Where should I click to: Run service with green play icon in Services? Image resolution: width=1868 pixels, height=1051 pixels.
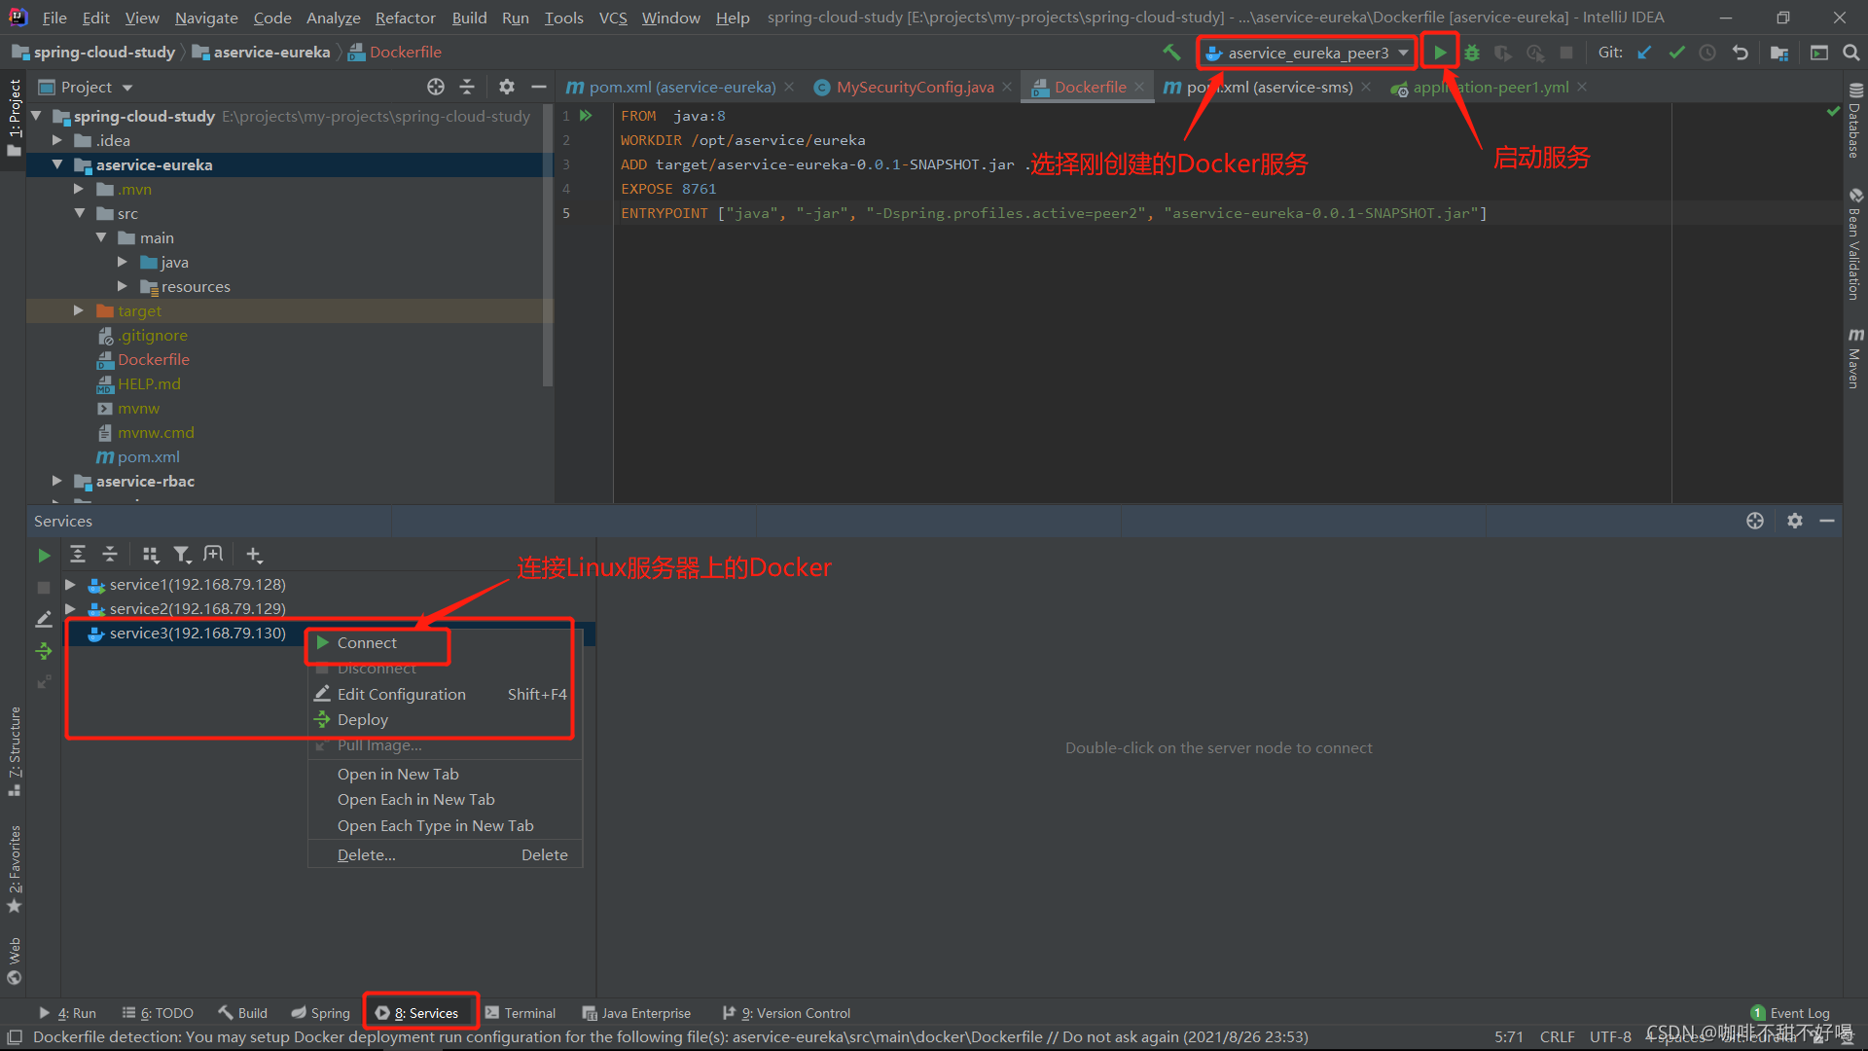(44, 555)
